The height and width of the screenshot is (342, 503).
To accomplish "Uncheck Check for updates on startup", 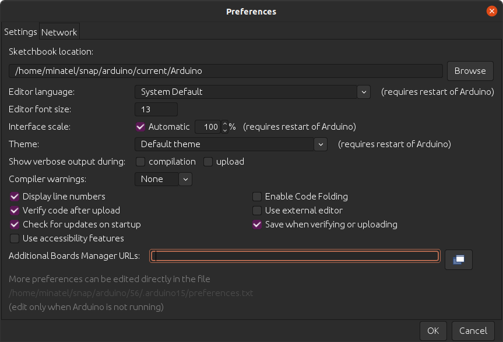I will click(x=14, y=225).
